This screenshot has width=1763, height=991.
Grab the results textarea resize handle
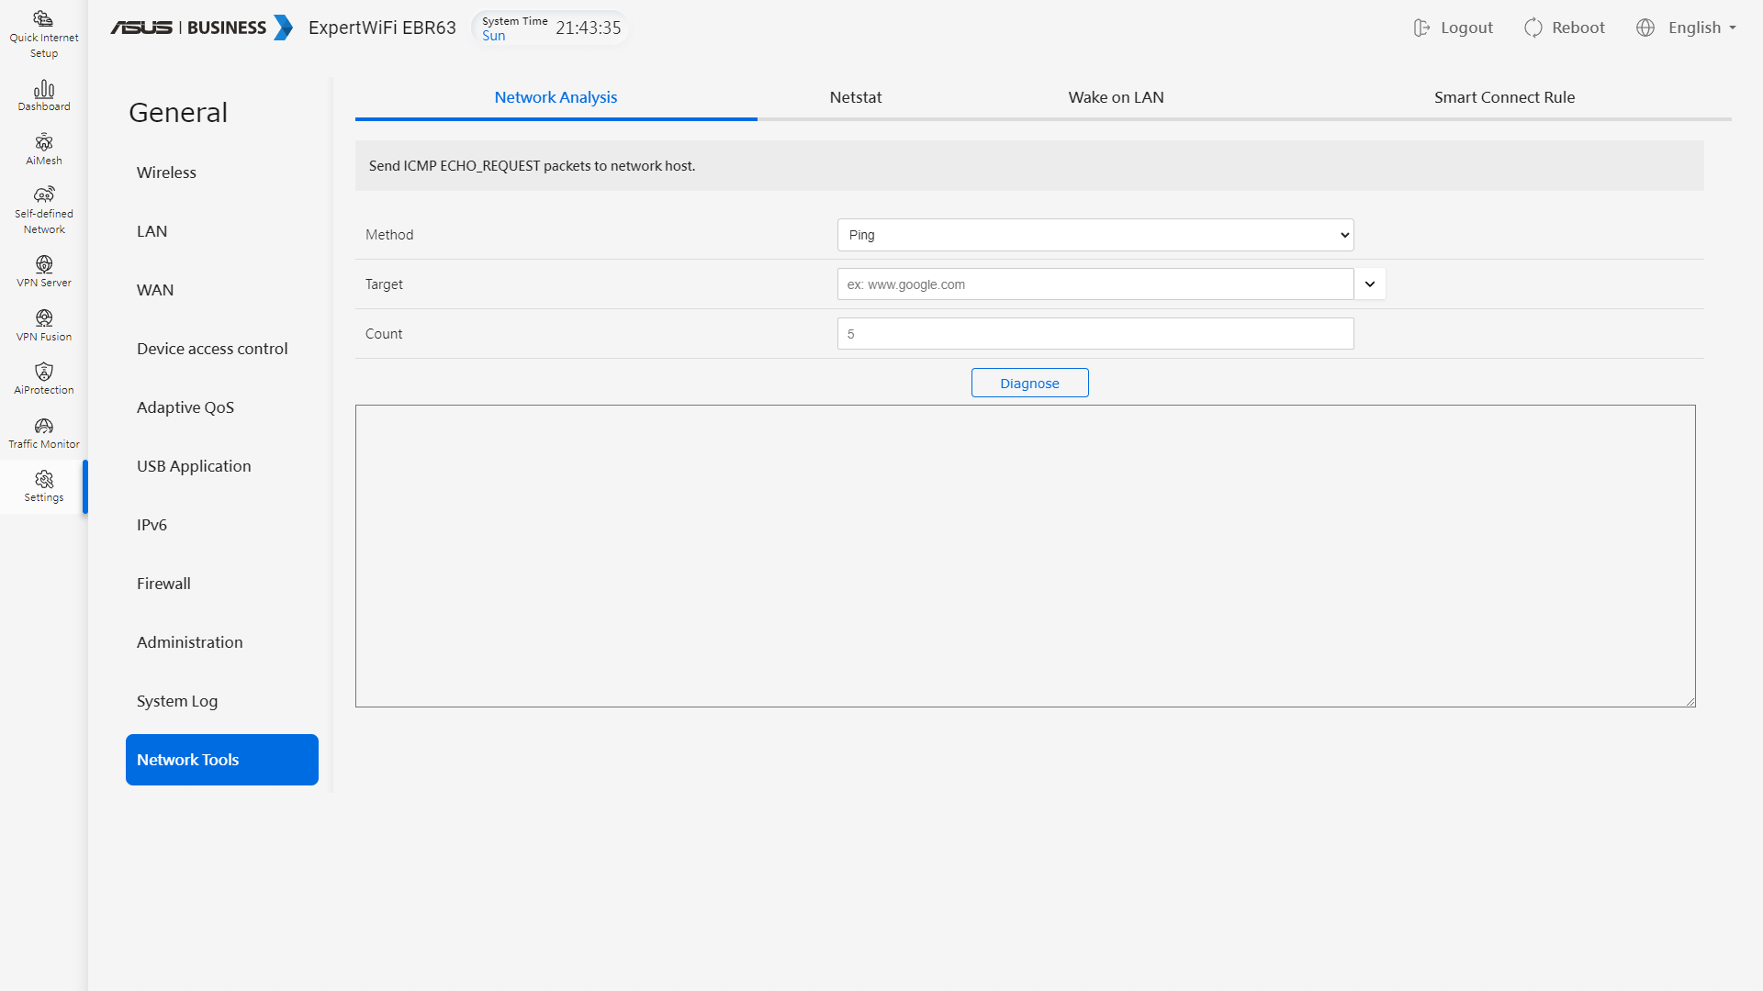point(1690,702)
